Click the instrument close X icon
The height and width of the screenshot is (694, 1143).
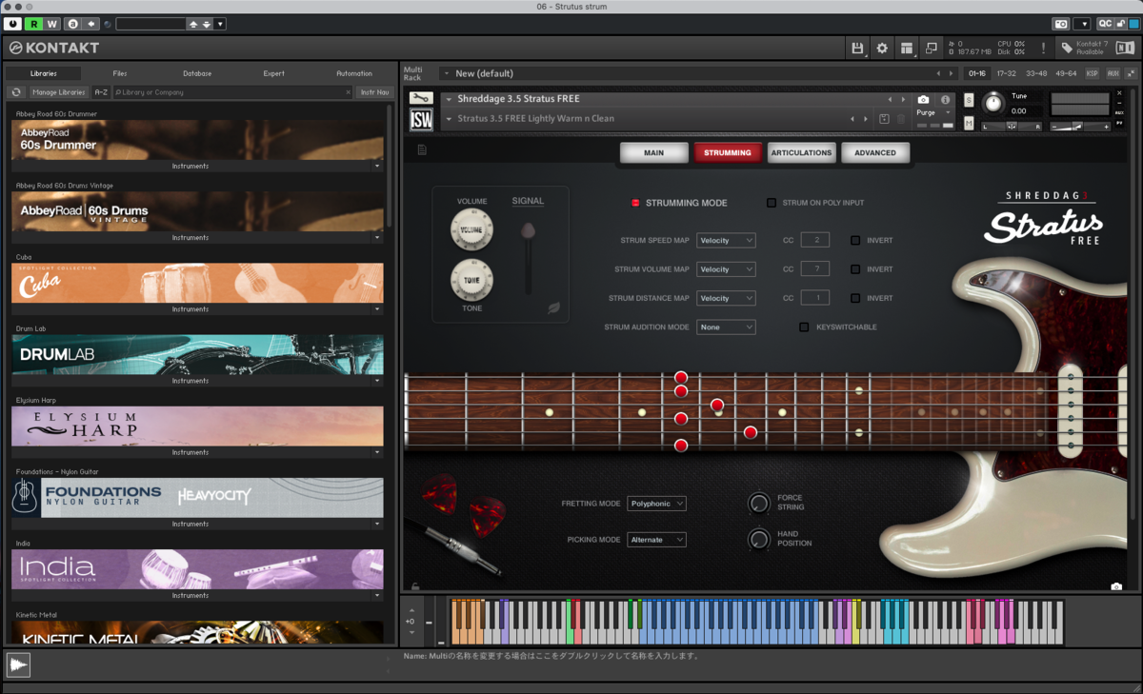1118,92
